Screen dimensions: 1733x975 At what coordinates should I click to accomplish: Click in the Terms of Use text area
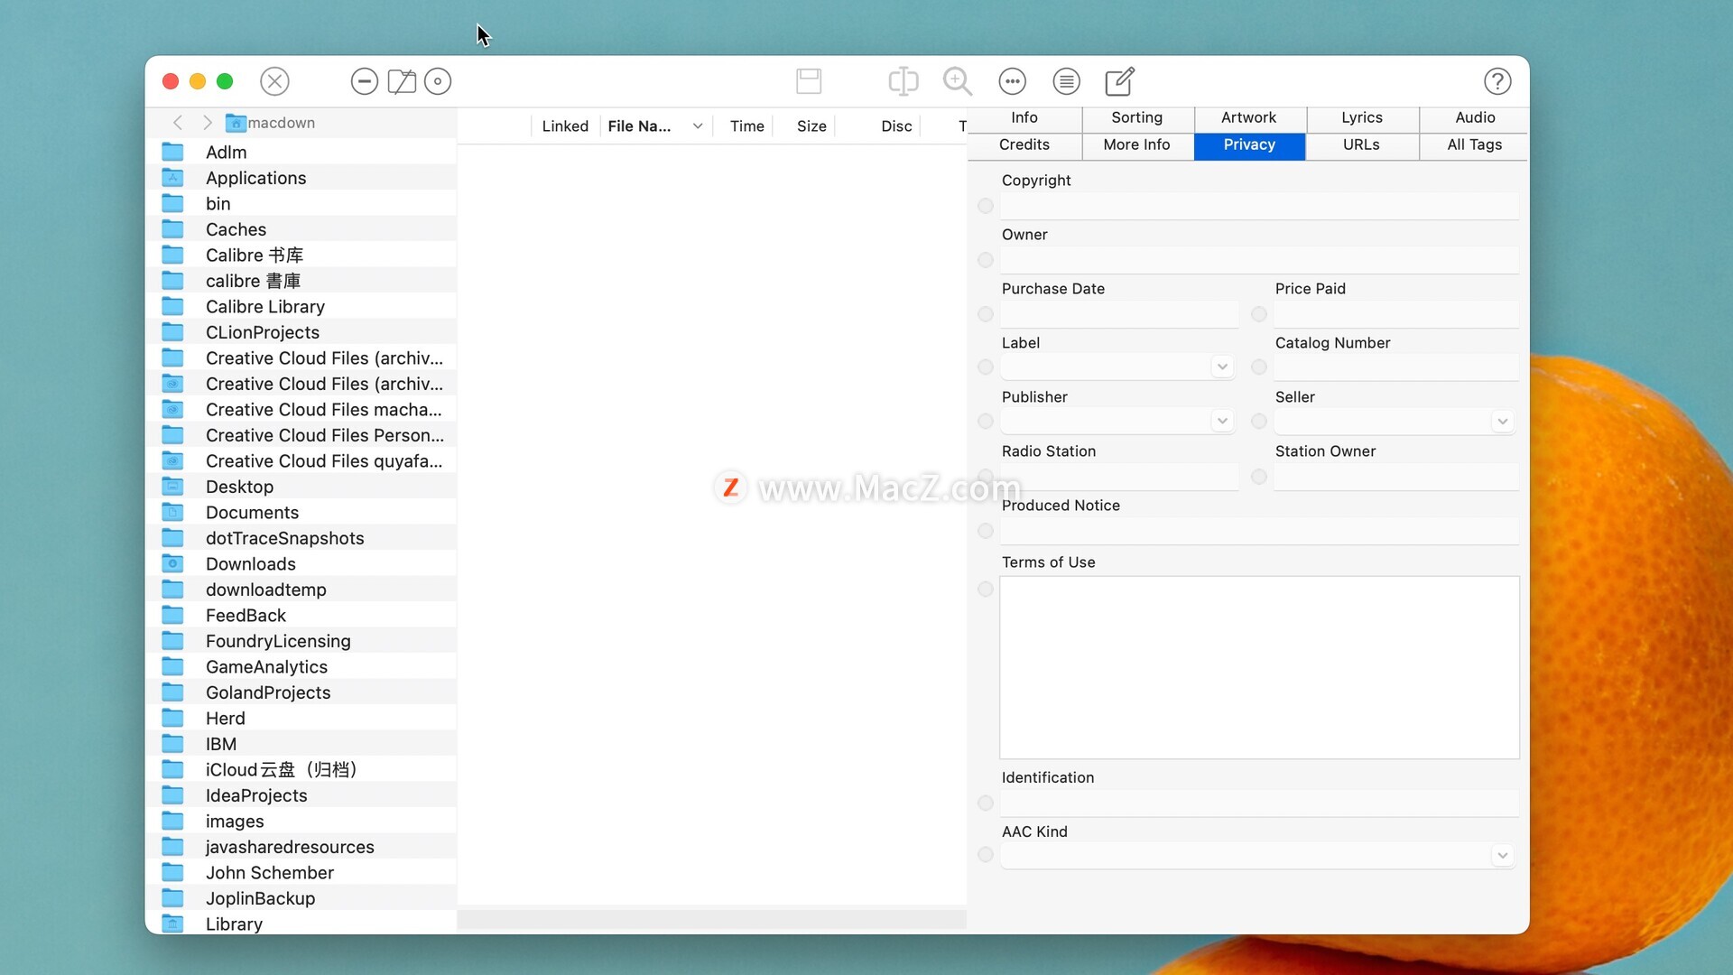[1259, 667]
